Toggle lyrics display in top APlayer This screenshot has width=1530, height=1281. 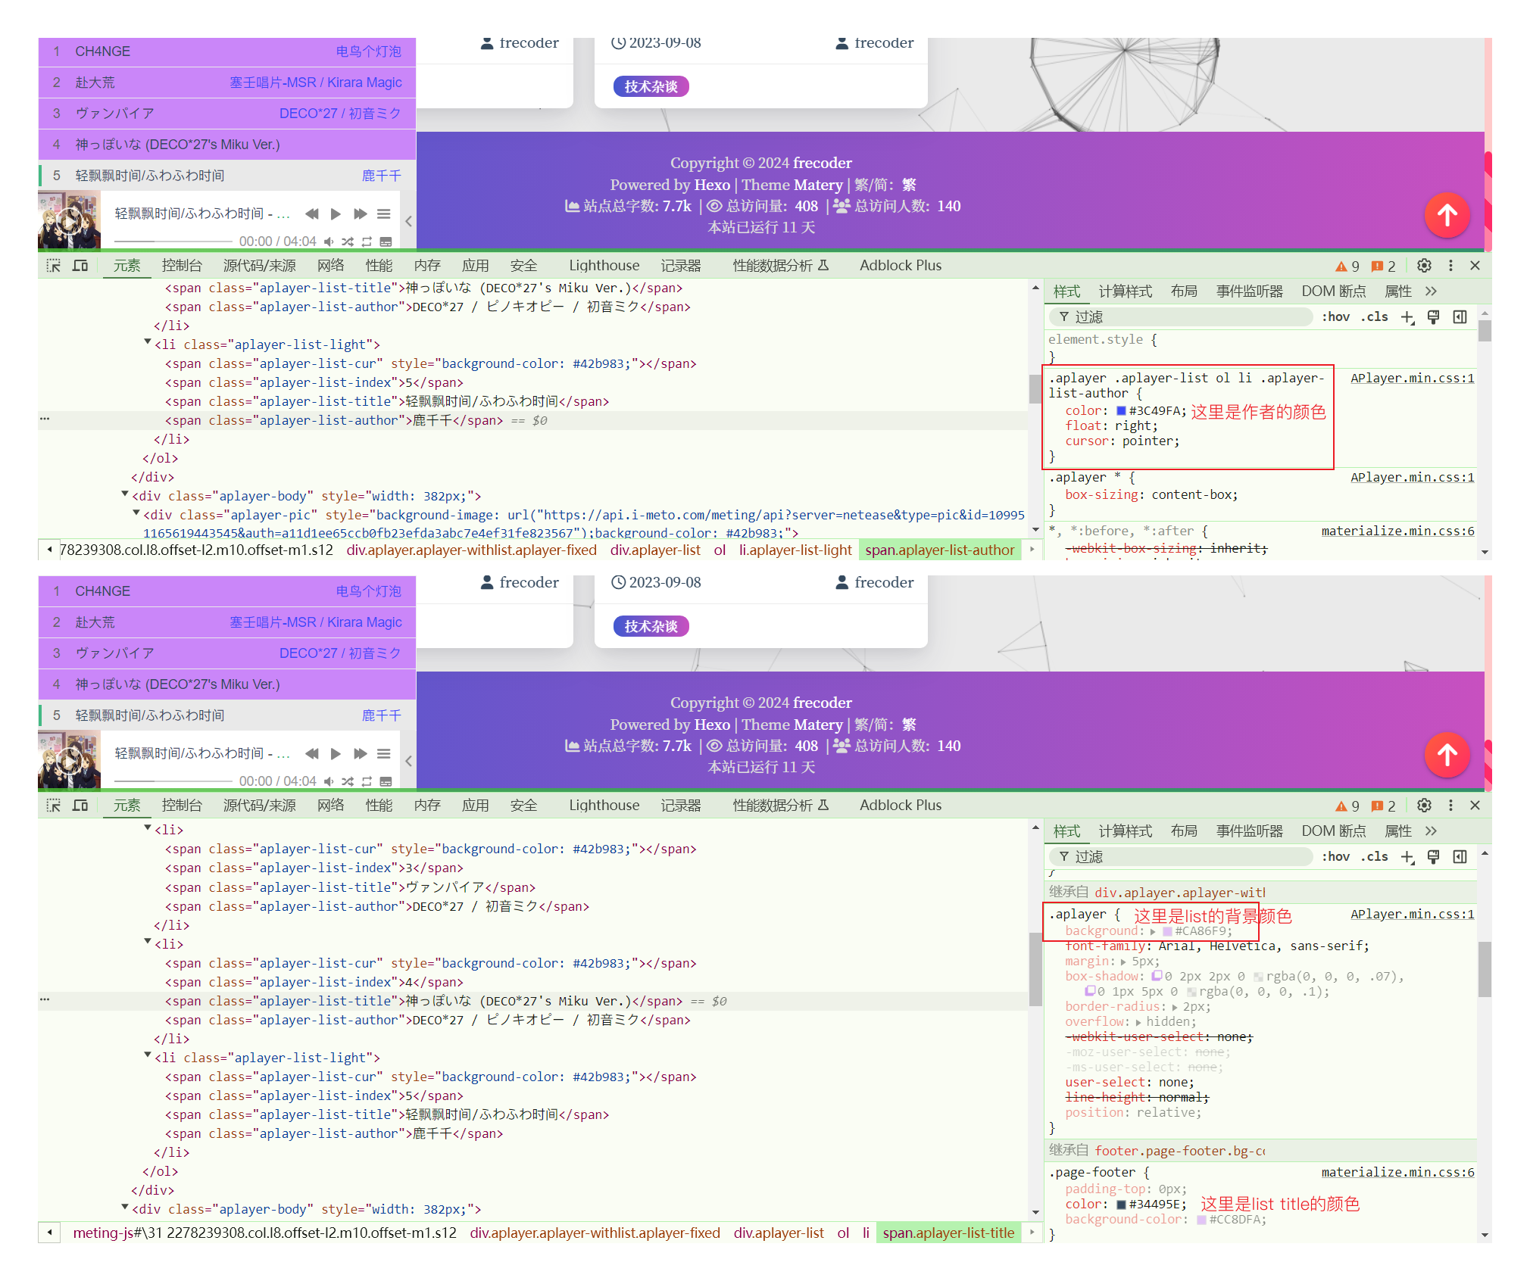pos(386,242)
